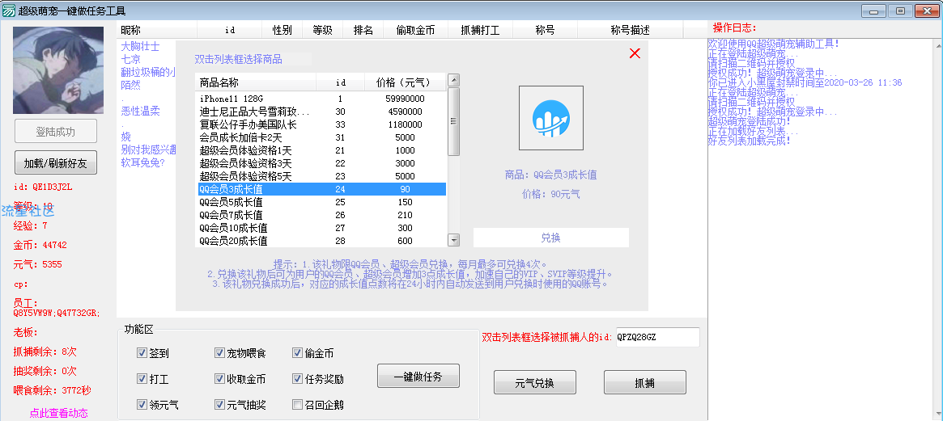Screen dimensions: 943x421
Task: Click the 抓捕 button
Action: pyautogui.click(x=644, y=382)
